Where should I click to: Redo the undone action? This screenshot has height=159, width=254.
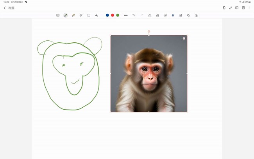coord(142,15)
